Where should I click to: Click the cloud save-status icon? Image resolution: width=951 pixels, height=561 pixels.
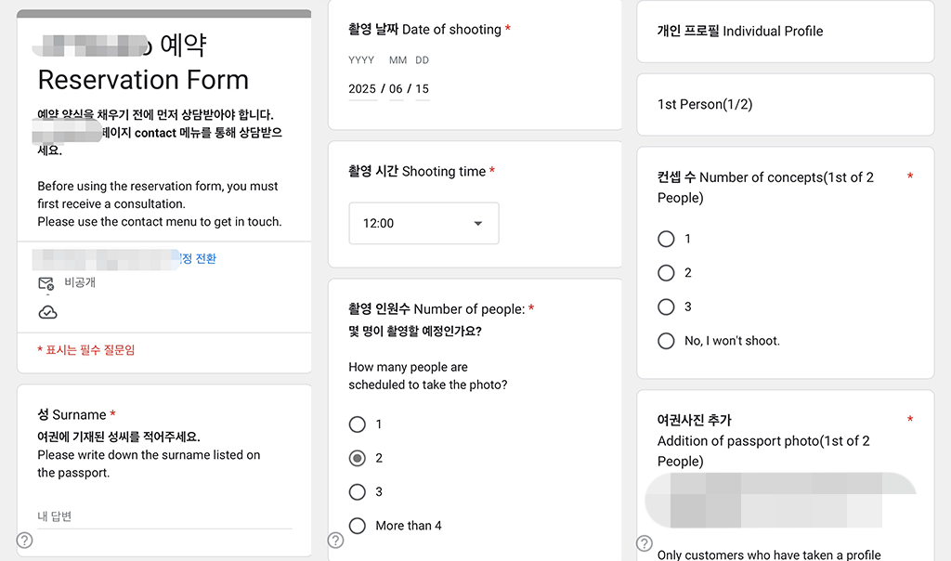[x=47, y=312]
